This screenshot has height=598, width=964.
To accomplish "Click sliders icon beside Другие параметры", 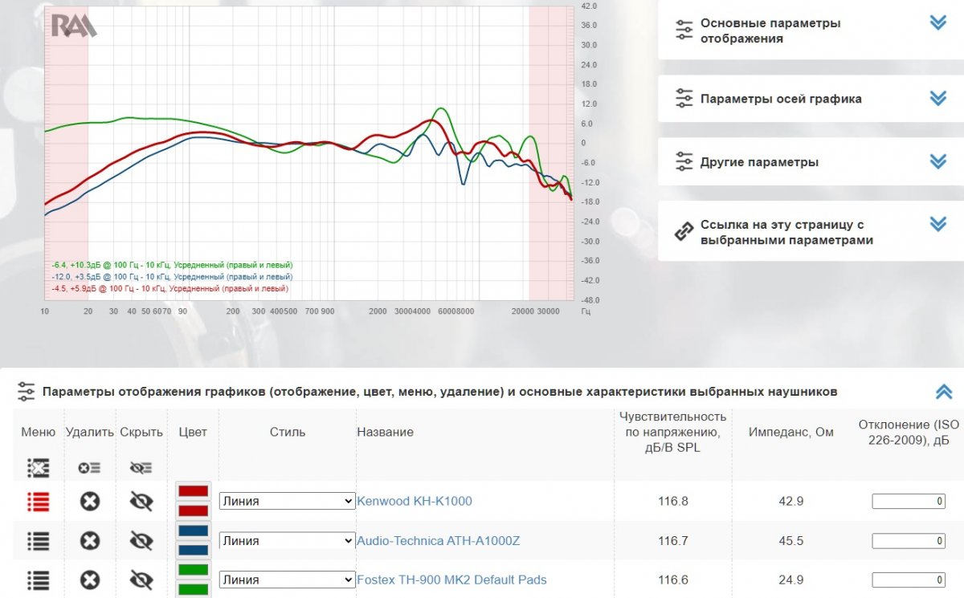I will (x=684, y=162).
